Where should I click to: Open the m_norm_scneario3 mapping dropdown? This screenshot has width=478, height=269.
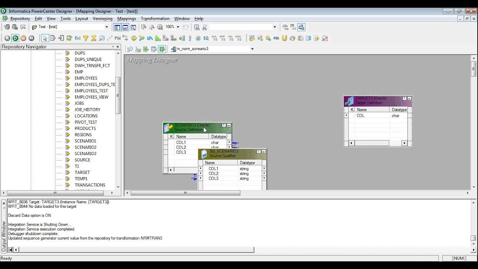tap(252, 49)
